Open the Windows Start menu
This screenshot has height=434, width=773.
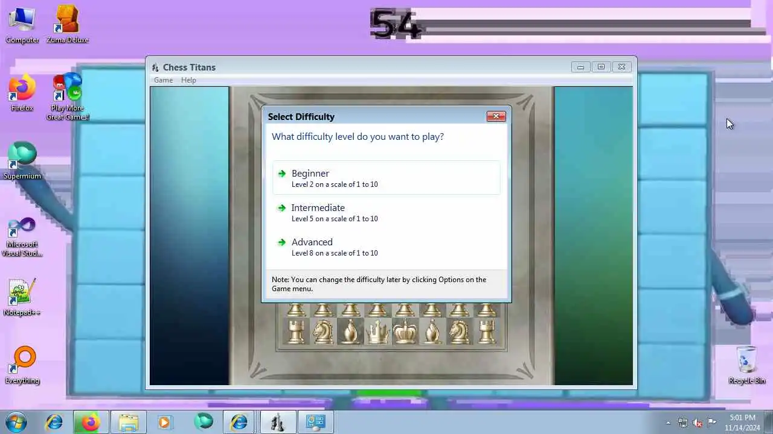click(x=16, y=422)
